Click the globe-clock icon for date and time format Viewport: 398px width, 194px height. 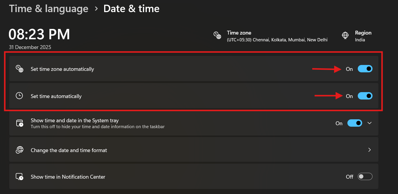[20, 150]
